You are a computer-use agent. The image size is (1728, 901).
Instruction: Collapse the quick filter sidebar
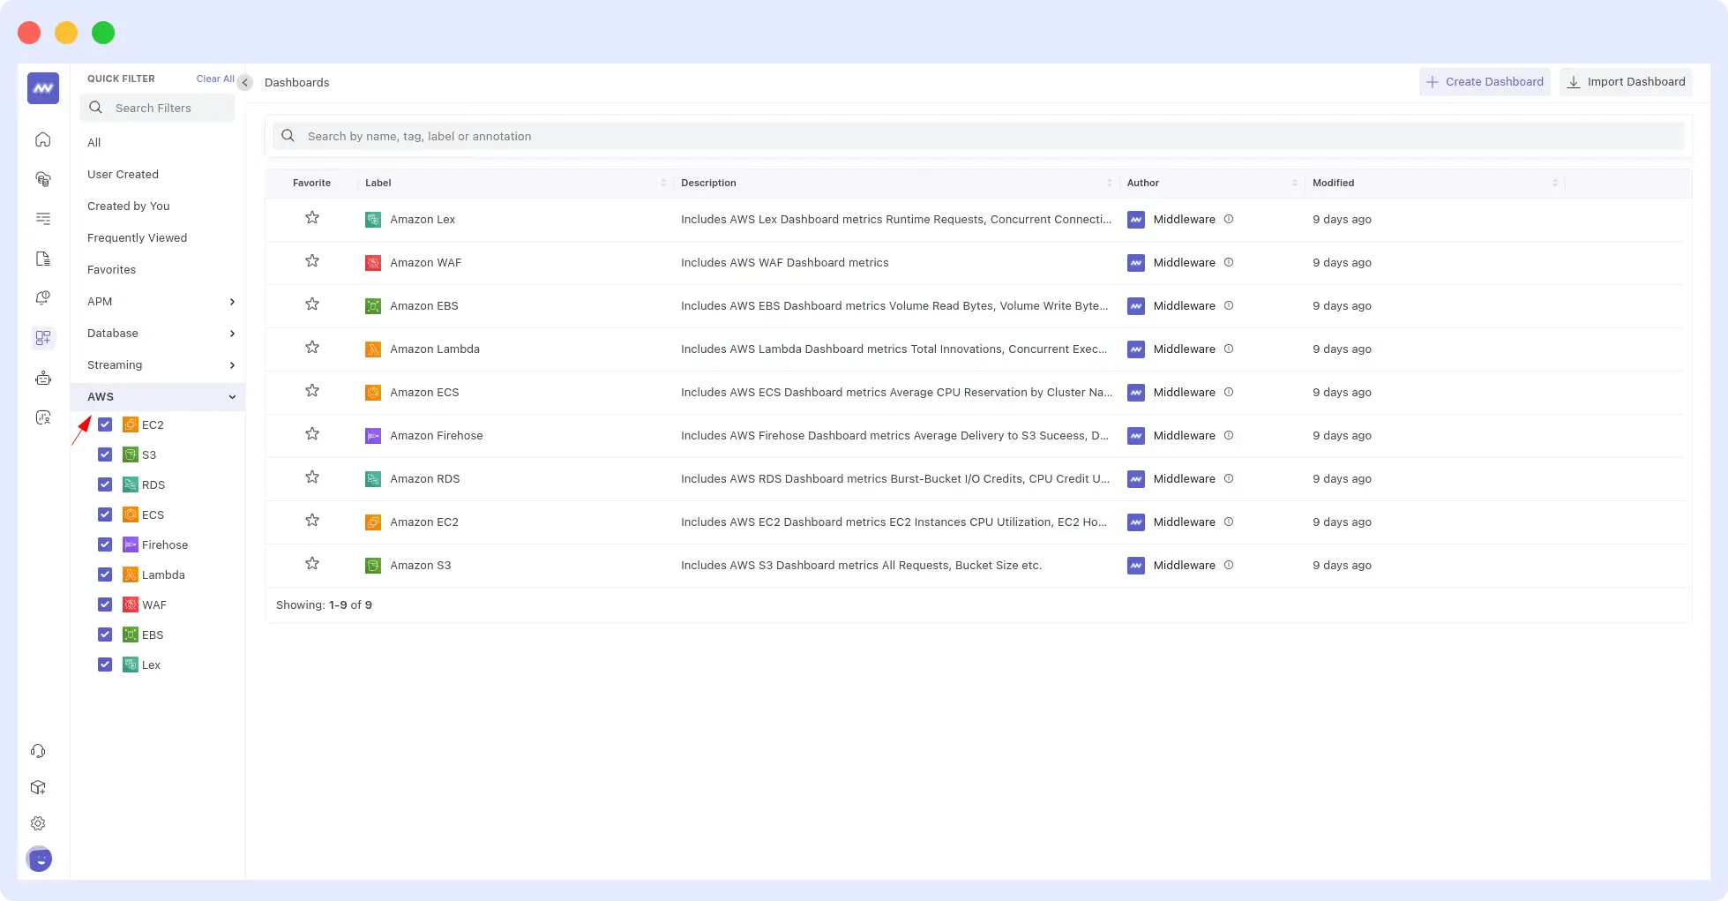click(245, 82)
